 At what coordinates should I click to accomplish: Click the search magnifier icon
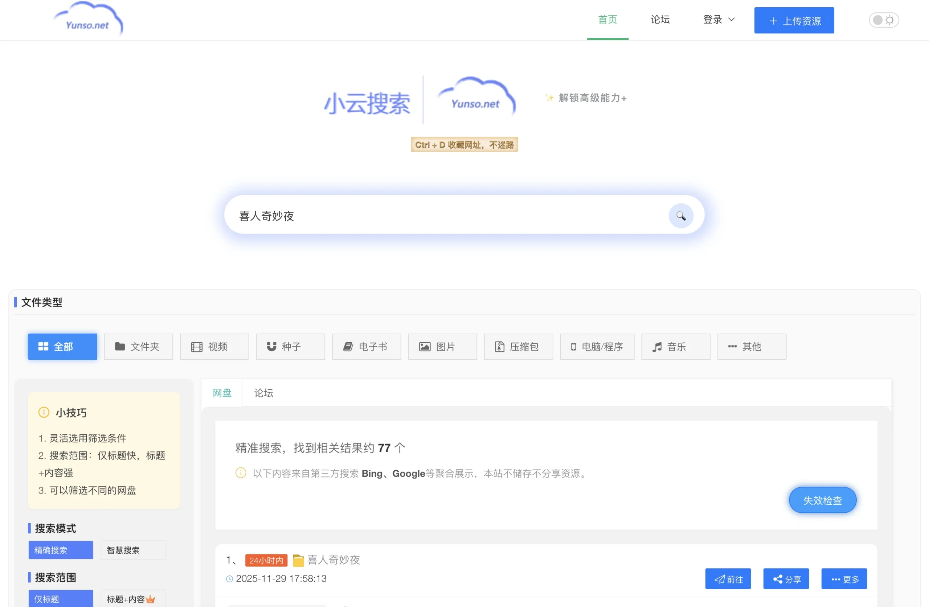(681, 216)
